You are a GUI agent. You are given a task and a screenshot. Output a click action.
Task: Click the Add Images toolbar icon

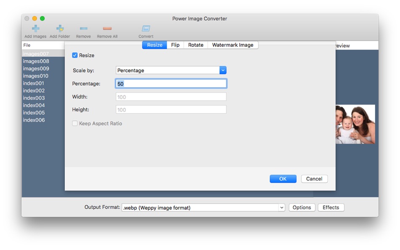[x=35, y=29]
